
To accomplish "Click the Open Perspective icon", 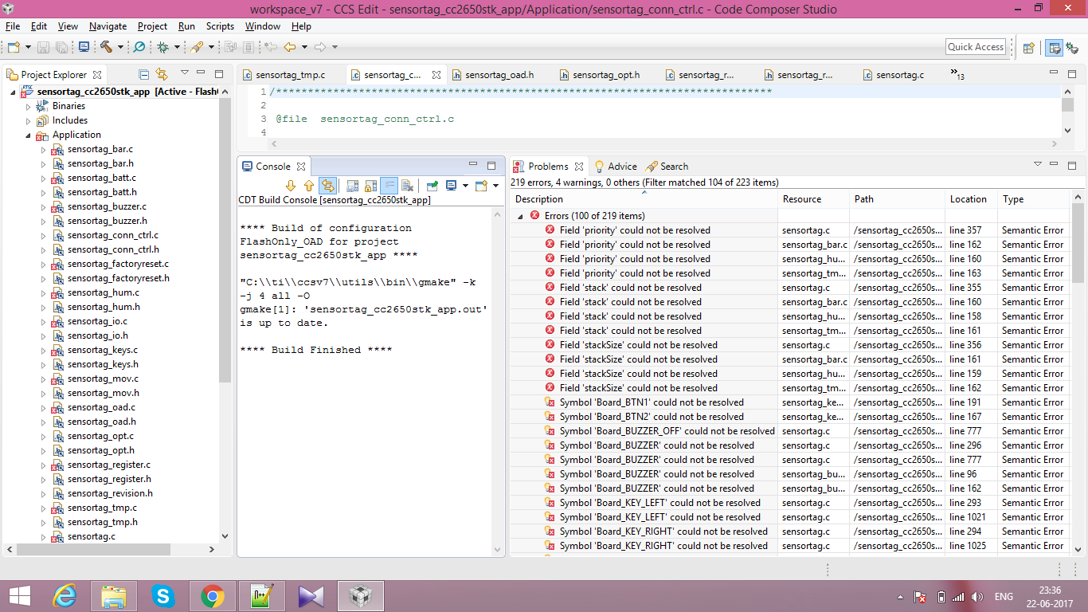I will [x=1028, y=47].
